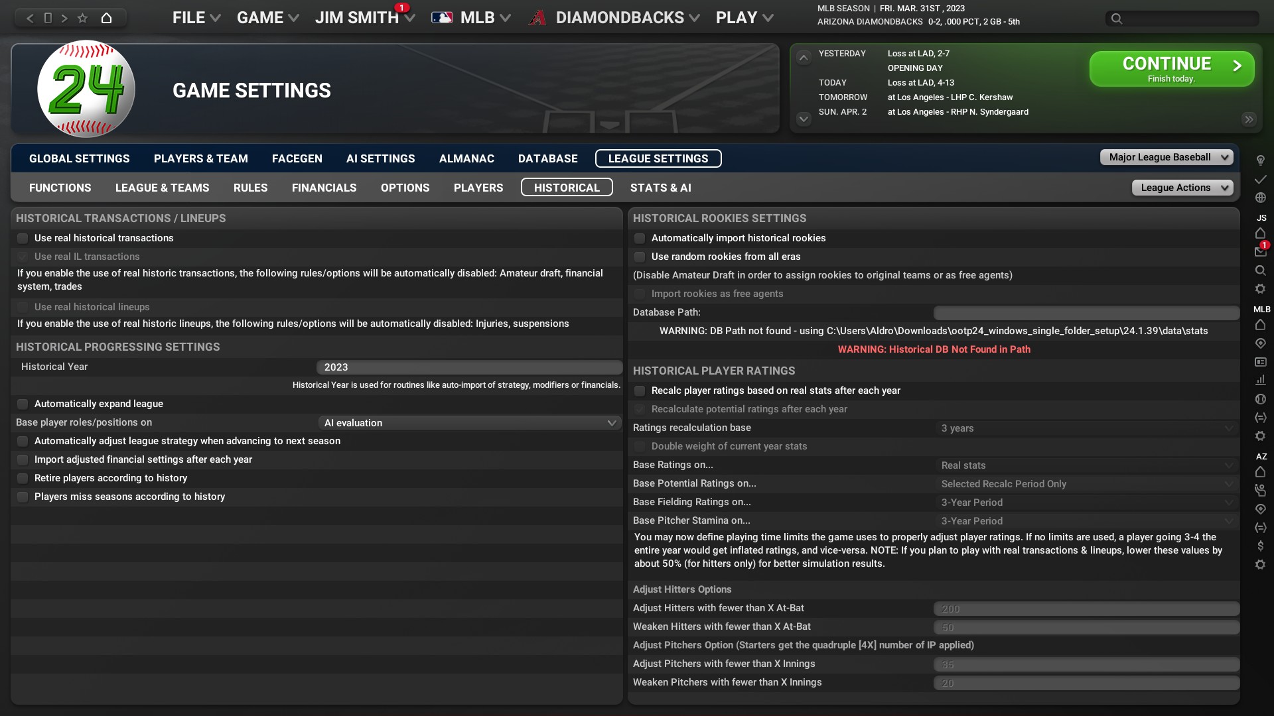The width and height of the screenshot is (1274, 716).
Task: Click the globe icon in right sidebar
Action: coord(1260,198)
